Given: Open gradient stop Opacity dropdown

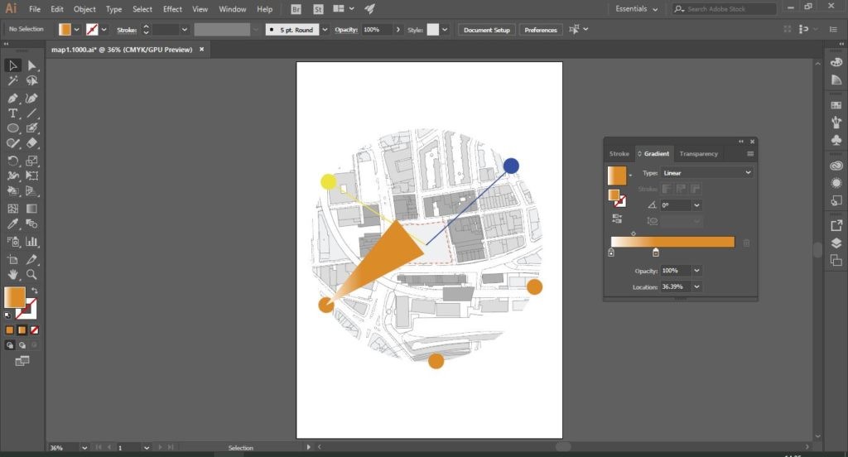Looking at the screenshot, I should [696, 271].
